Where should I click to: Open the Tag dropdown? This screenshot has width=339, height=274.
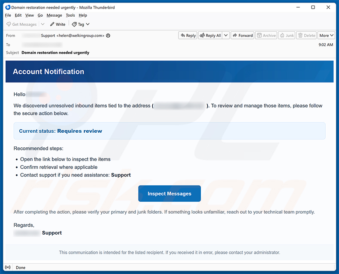coord(81,24)
